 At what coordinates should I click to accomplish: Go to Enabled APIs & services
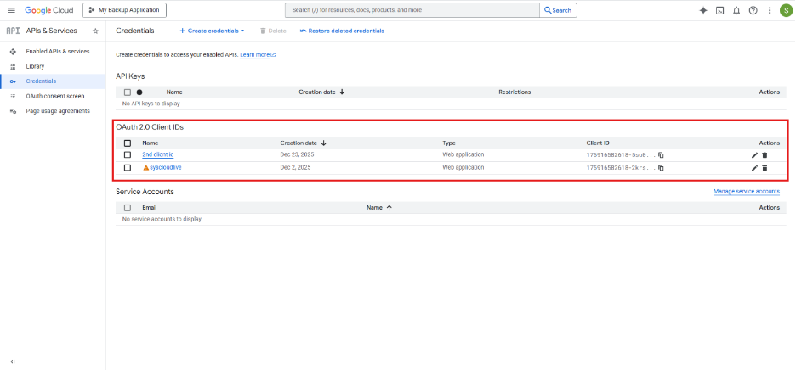point(58,52)
